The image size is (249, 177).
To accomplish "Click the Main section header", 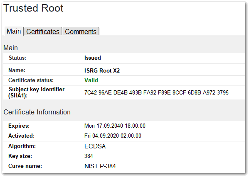I will 10,48.
